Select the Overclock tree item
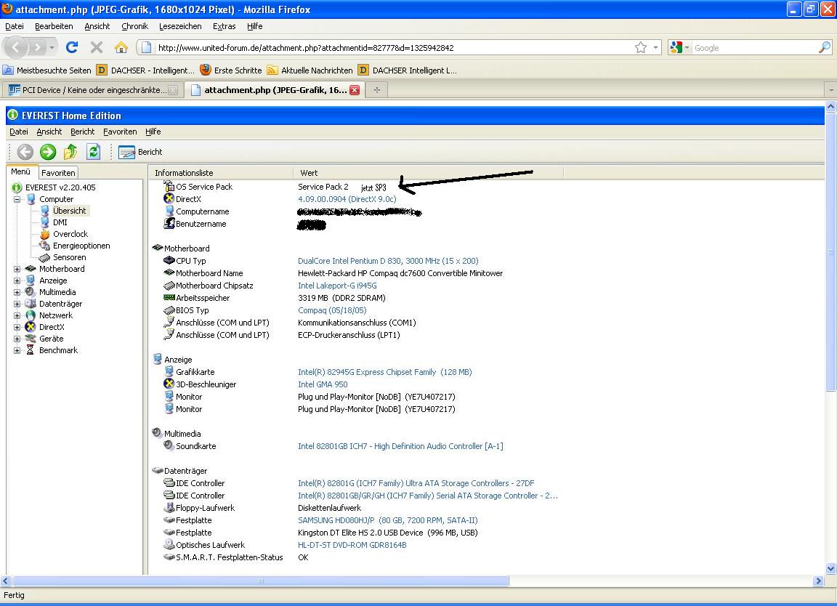The image size is (837, 606). (x=70, y=234)
